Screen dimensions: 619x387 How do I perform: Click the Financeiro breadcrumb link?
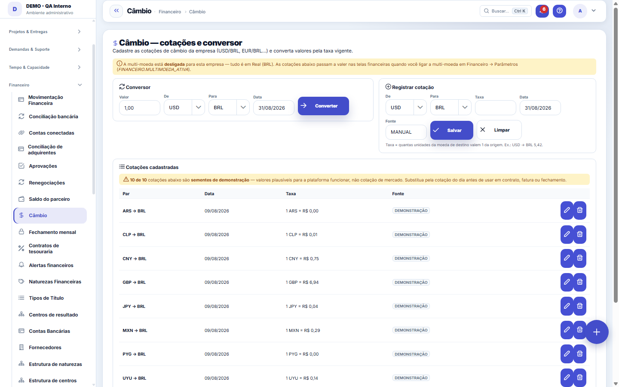(x=170, y=12)
